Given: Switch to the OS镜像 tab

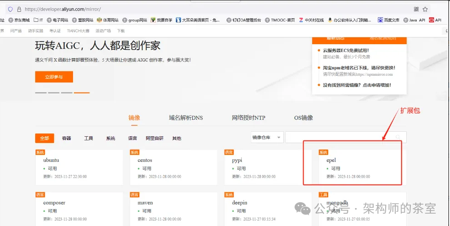Looking at the screenshot, I should pos(303,118).
